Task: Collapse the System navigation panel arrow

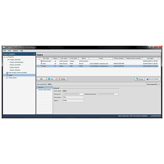Action: coord(34,54)
